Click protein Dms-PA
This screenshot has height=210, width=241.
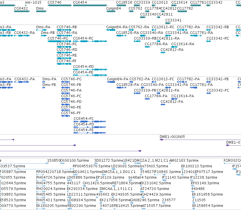click(x=44, y=82)
